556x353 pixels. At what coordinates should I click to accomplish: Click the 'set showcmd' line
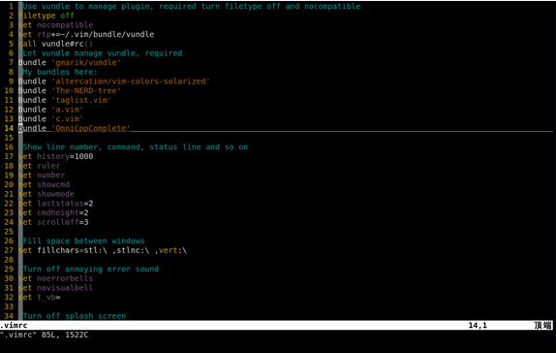point(44,184)
